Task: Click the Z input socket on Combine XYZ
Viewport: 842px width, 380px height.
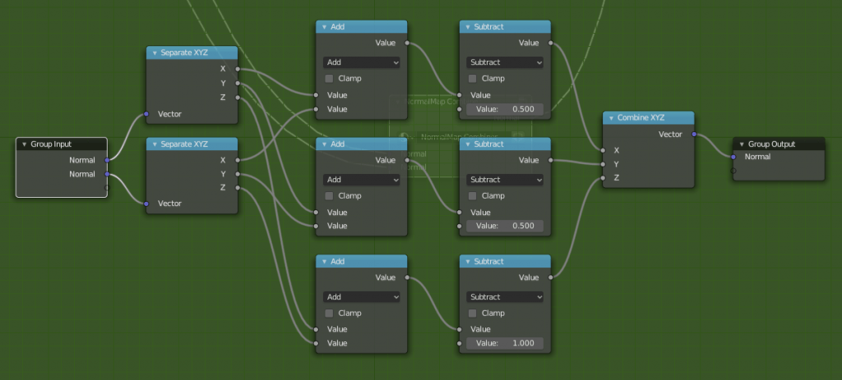Action: click(603, 178)
